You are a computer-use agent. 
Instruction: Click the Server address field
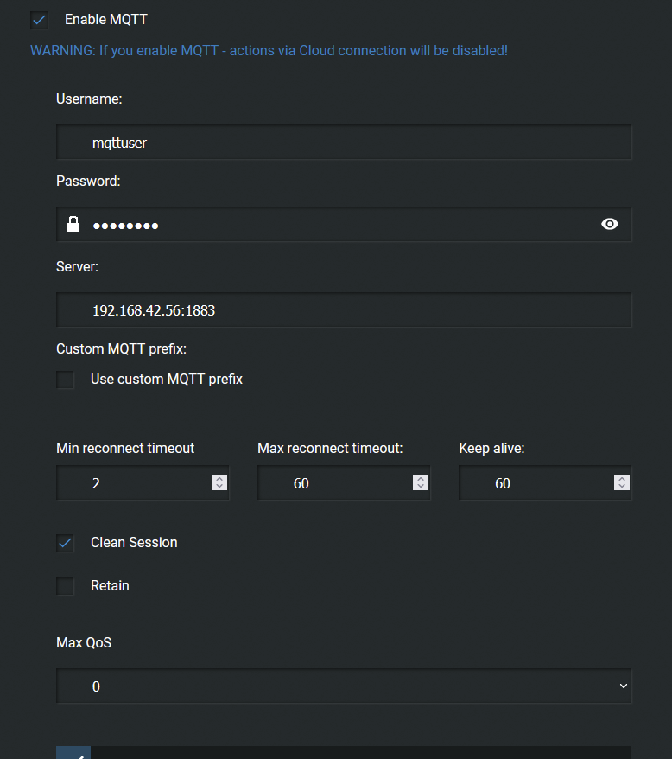click(344, 309)
